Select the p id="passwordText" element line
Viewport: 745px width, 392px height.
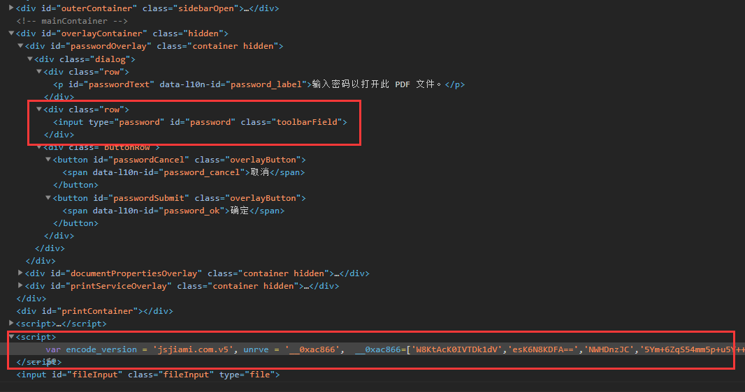point(259,84)
